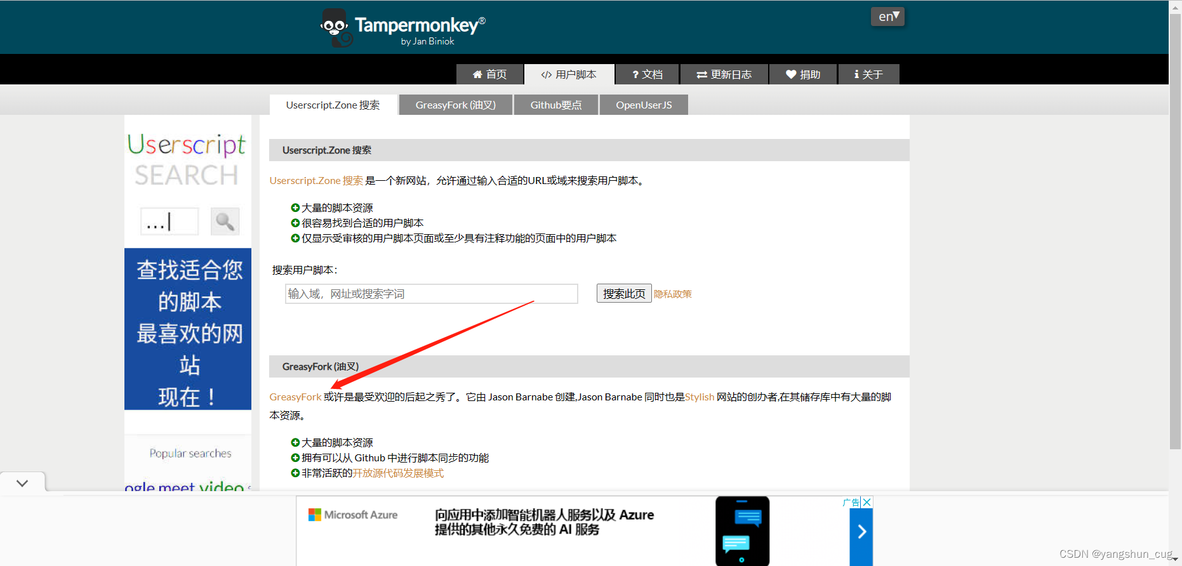Click the Userscript.Zone 搜索 section header
This screenshot has width=1182, height=566.
(589, 150)
